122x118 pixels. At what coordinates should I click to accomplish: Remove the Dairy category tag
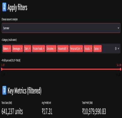pos(30,49)
